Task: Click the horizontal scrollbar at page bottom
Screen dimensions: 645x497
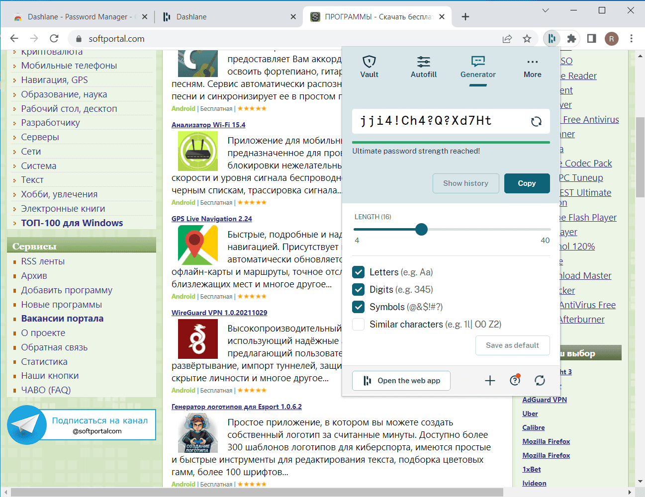Action: click(x=257, y=492)
